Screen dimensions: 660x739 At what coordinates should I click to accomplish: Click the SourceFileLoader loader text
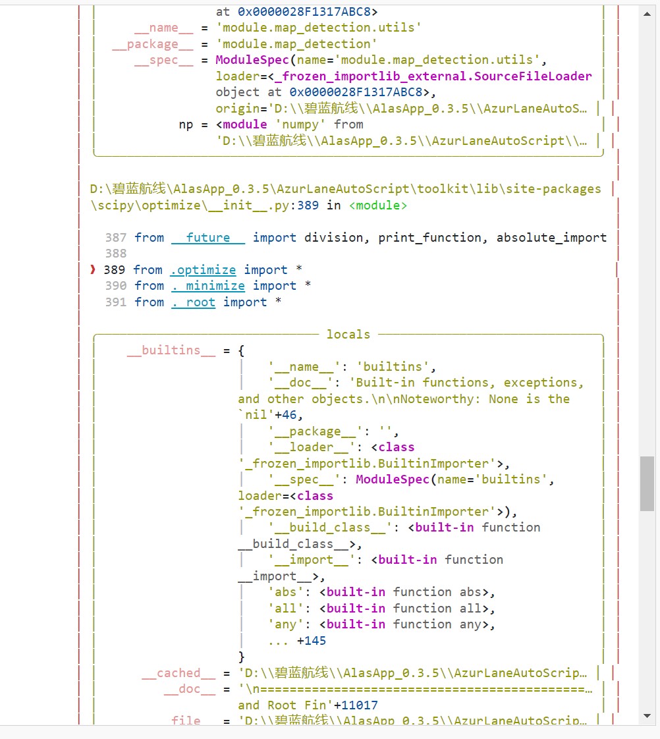(x=404, y=76)
